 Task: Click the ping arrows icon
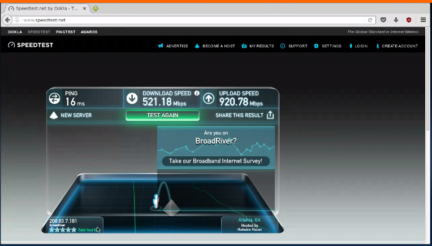pyautogui.click(x=54, y=98)
